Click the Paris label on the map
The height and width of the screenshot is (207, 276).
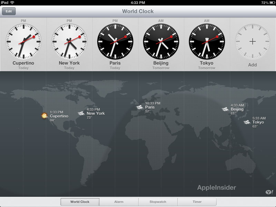tap(150, 107)
